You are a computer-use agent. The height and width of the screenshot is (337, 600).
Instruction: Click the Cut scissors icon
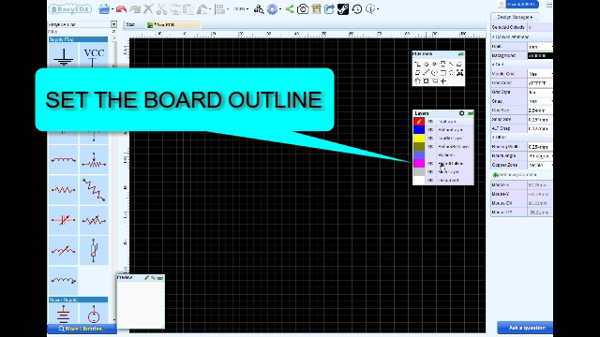pyautogui.click(x=161, y=8)
